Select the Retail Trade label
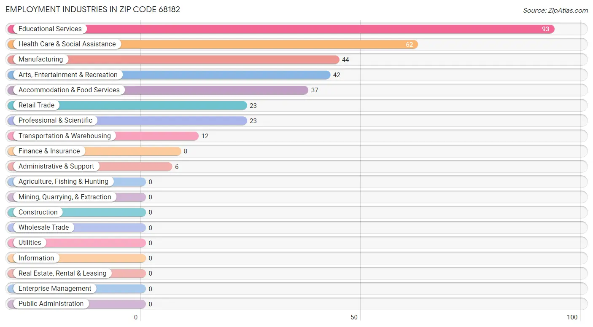Image resolution: width=593 pixels, height=327 pixels. coord(36,105)
